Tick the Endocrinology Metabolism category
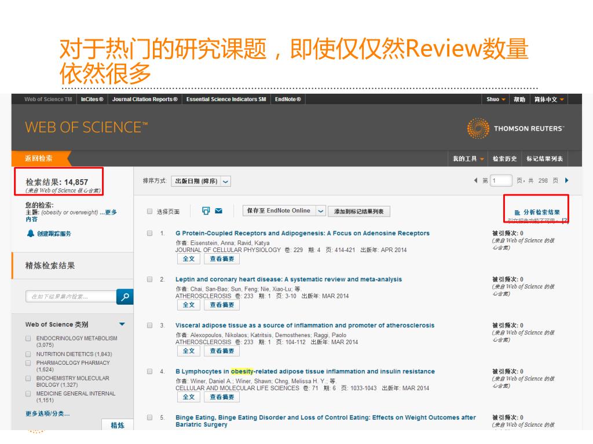Screen dimensions: 593x444 click(28, 338)
